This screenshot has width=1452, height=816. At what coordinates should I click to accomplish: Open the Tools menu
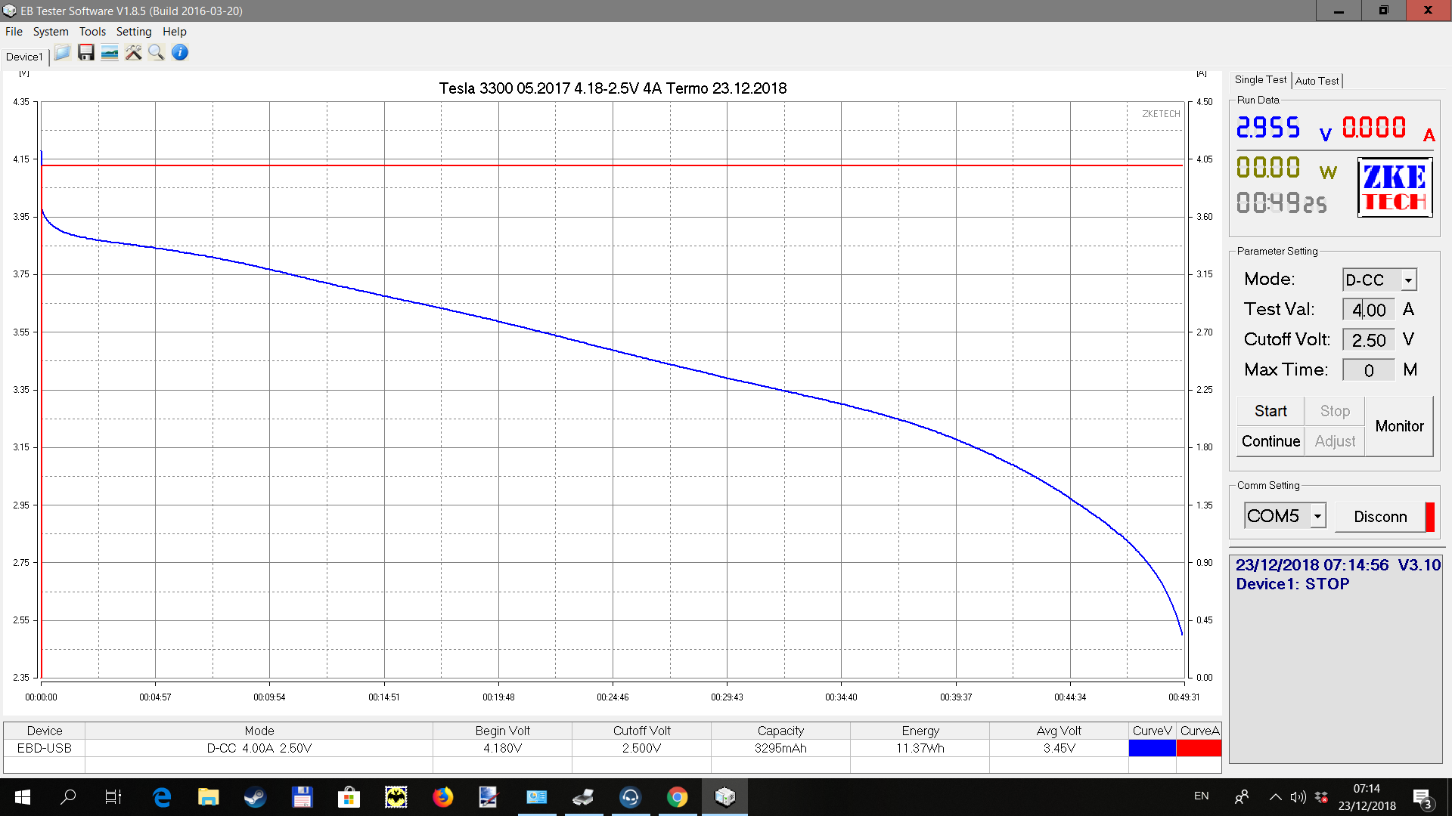click(x=92, y=32)
